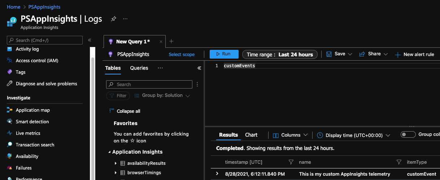
Task: Open Group by: Solution dropdown
Action: [162, 96]
